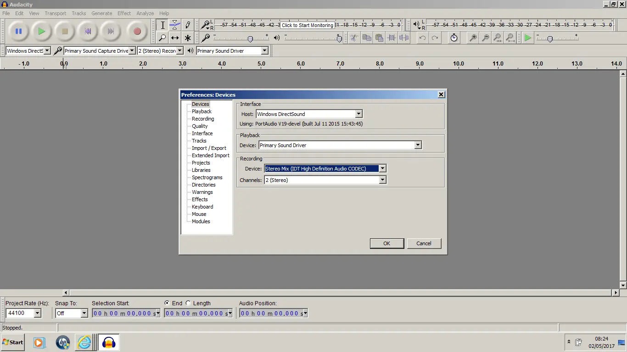
Task: Open the Edit menu
Action: [x=19, y=13]
